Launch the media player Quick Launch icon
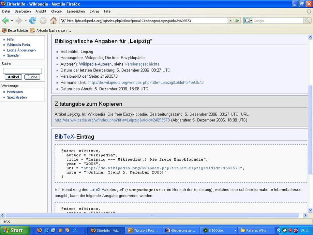Viewport: 313px width, 235px height. tap(67, 230)
